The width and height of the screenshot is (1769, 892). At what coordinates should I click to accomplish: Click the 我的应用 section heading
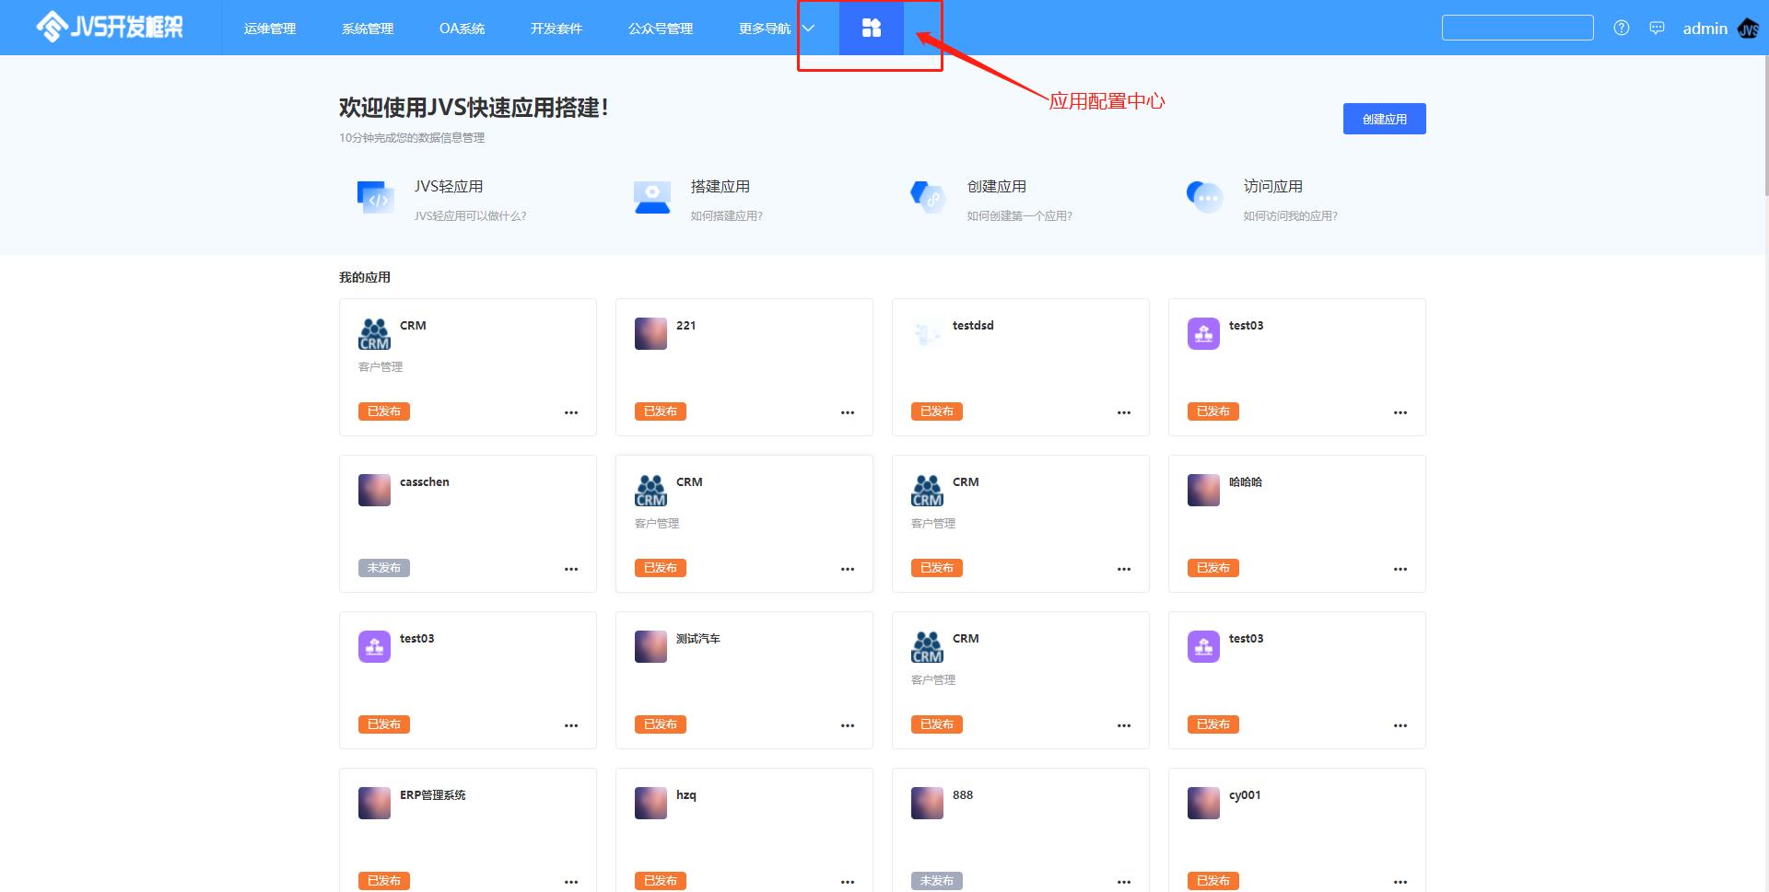click(x=365, y=277)
